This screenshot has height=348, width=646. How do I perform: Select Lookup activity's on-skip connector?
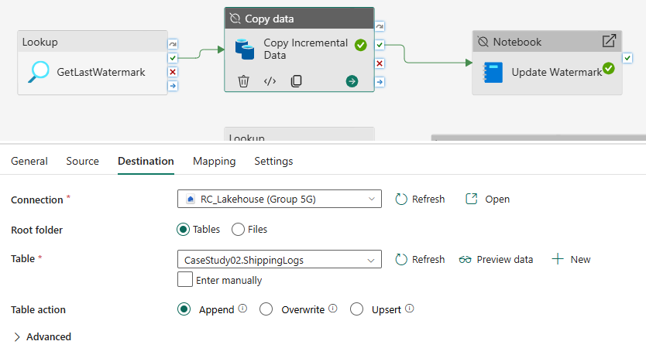(173, 44)
